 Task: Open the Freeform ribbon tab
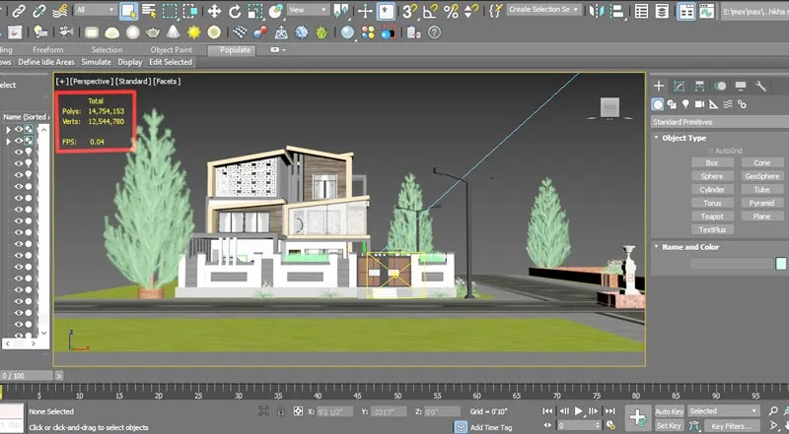click(x=48, y=50)
